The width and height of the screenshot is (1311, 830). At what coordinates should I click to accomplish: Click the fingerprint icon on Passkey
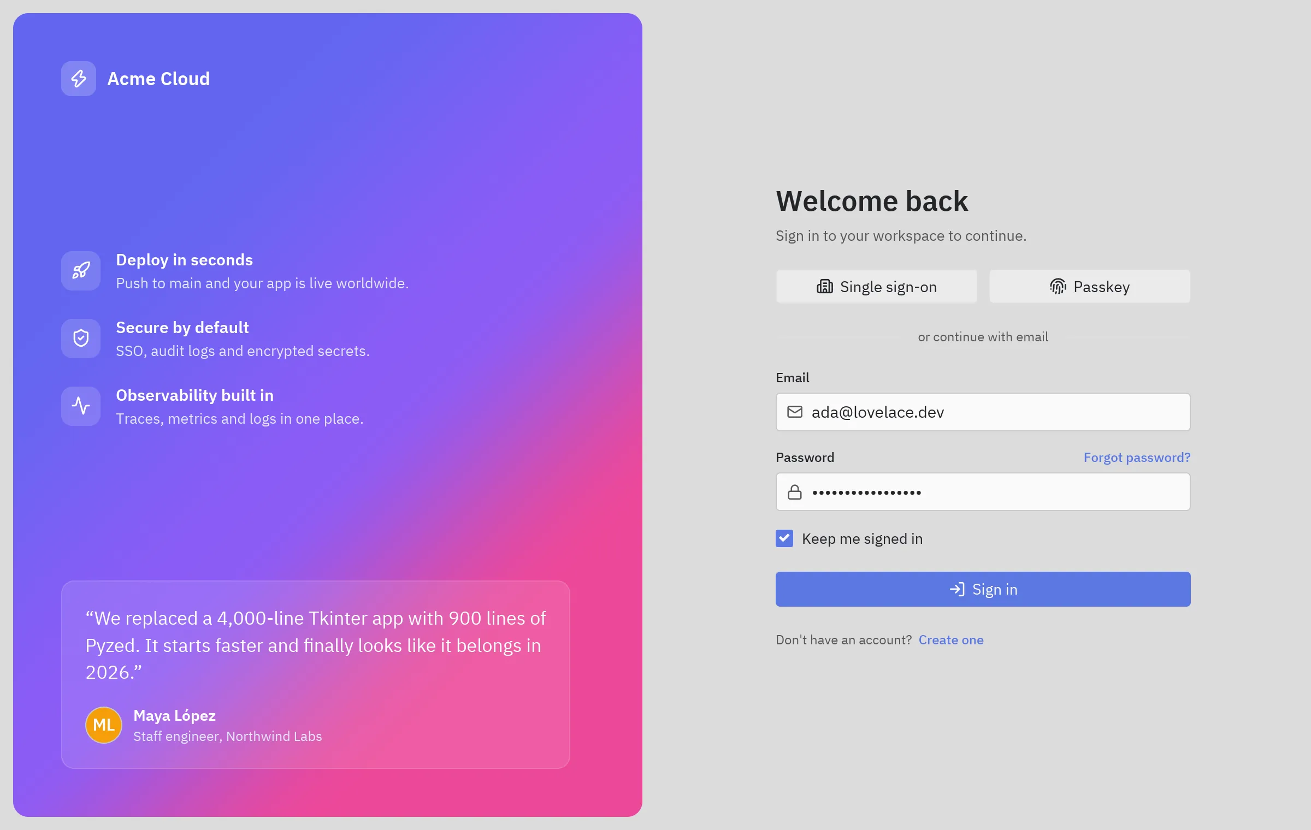click(1058, 287)
